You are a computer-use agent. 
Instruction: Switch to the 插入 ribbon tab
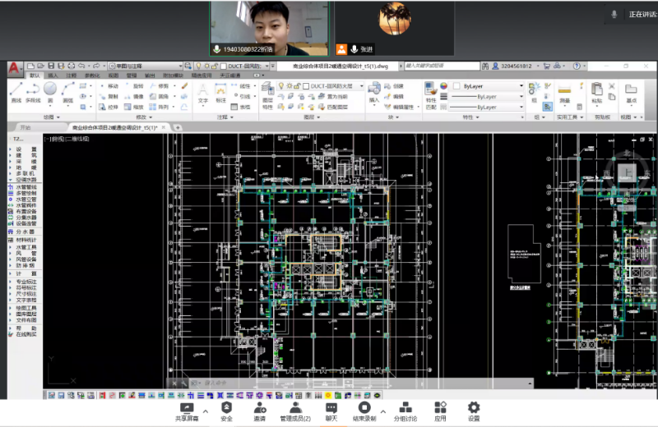53,75
